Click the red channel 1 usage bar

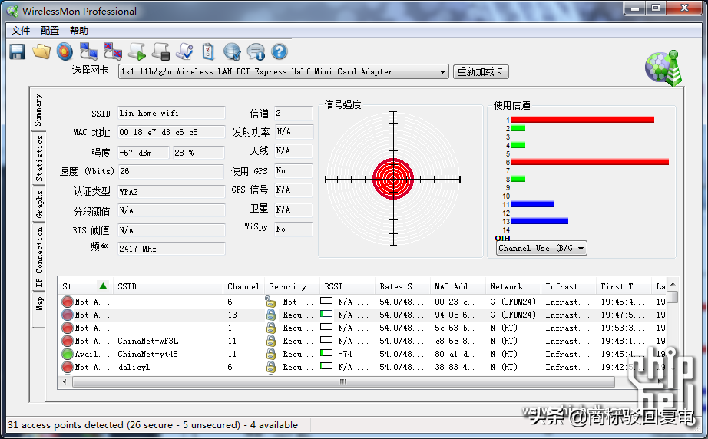(583, 120)
